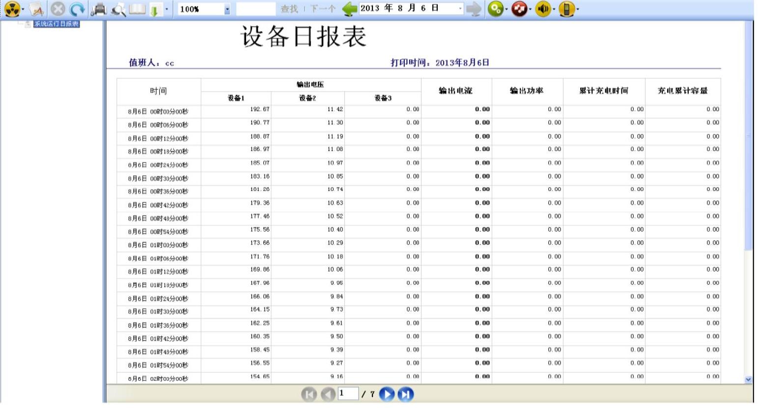Click the 查找 find button
The image size is (759, 408).
click(289, 9)
